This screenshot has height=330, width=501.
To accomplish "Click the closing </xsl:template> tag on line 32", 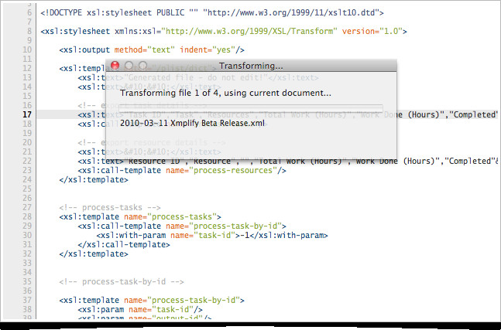I will (x=94, y=253).
